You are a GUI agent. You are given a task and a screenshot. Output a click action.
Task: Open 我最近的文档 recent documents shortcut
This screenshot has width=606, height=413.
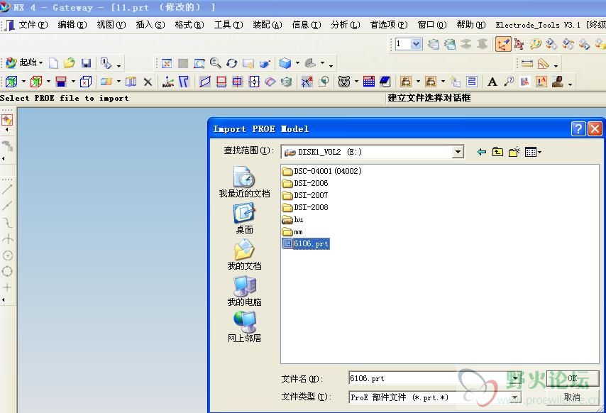coord(244,182)
